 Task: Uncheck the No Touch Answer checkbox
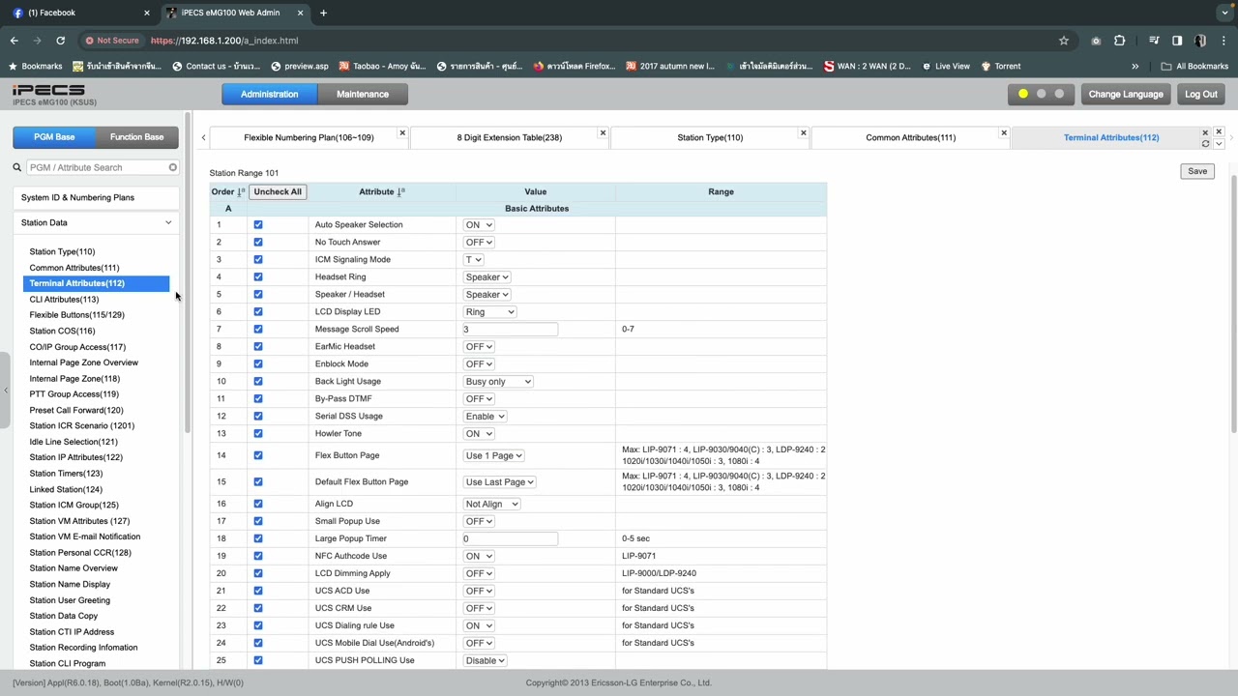coord(258,242)
